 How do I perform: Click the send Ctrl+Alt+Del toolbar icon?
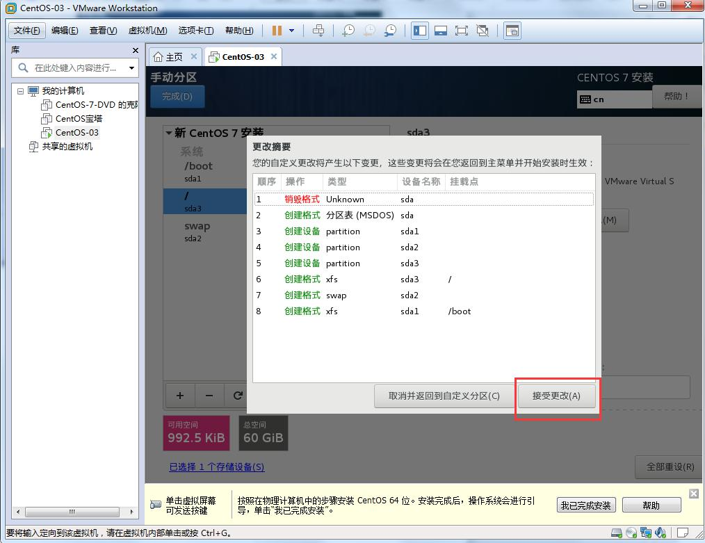point(318,31)
